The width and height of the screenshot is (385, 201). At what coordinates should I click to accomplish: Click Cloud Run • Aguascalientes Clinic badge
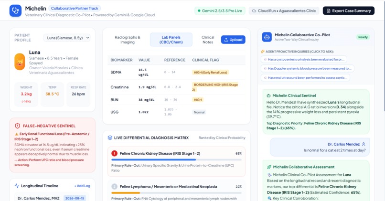coord(284,11)
